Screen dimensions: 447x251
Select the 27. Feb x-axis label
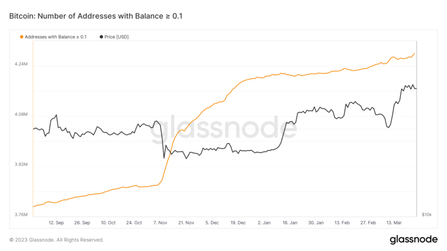[368, 223]
